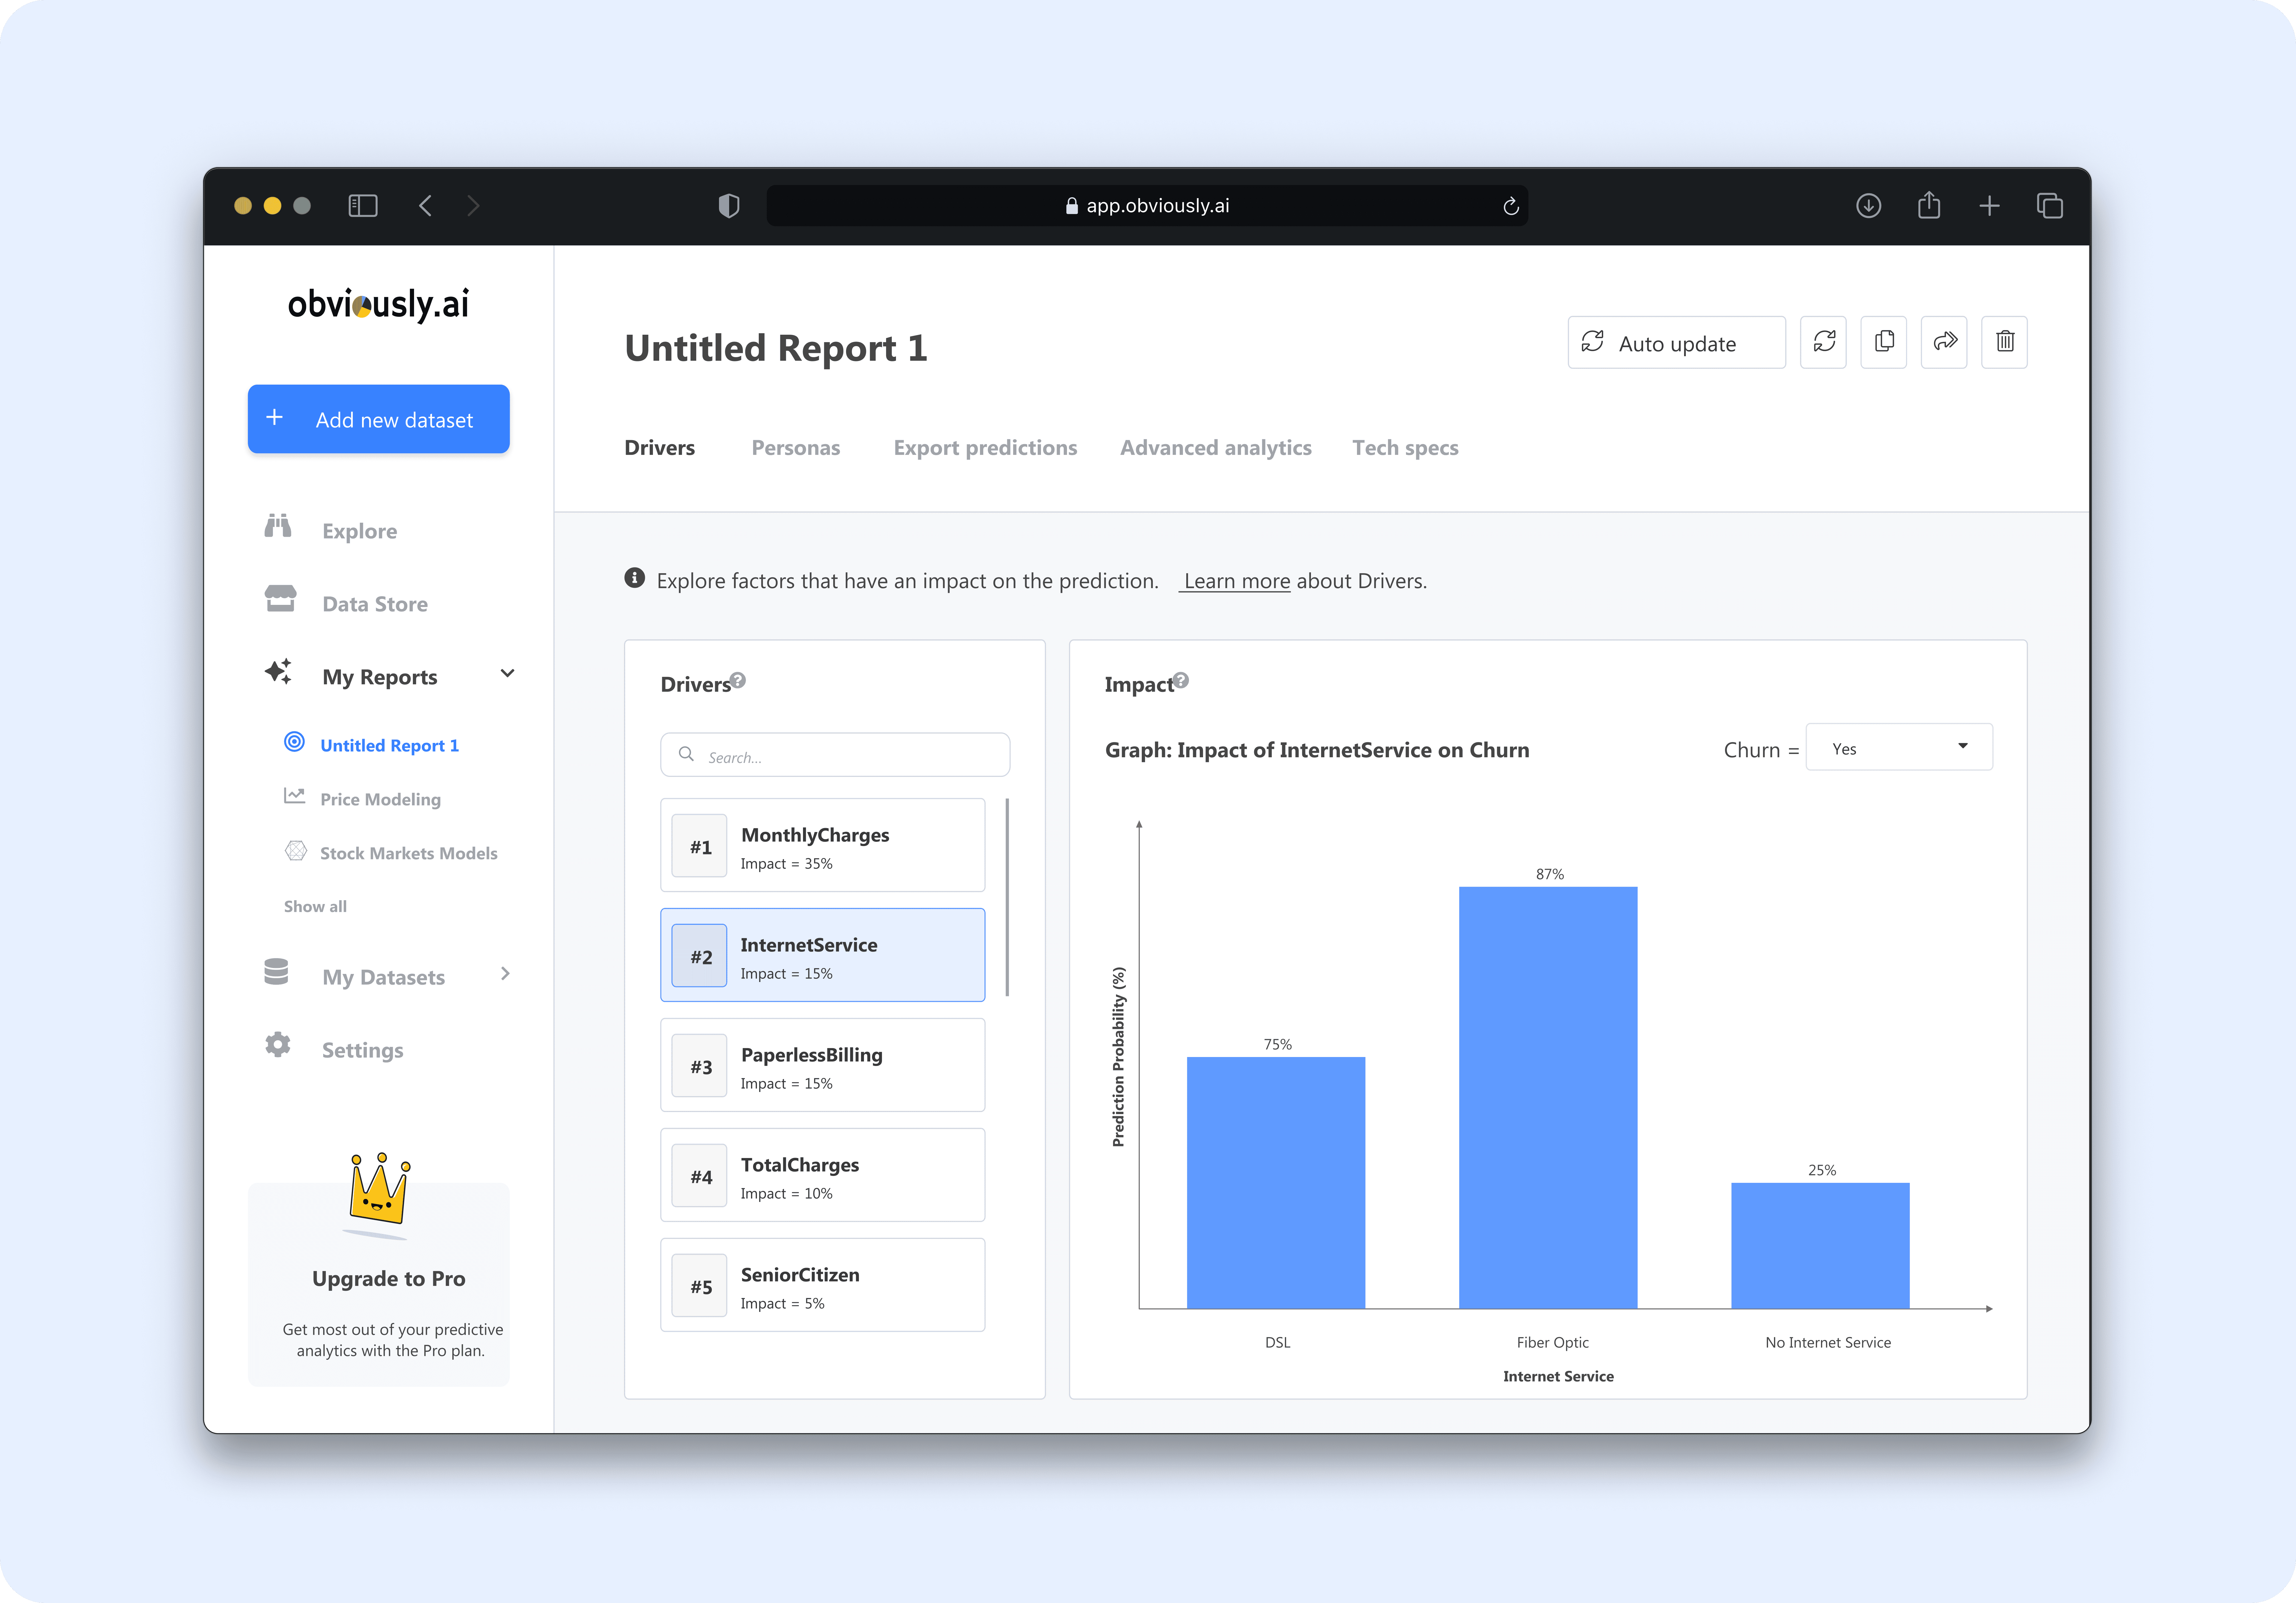Open the Learn more link
2296x1603 pixels.
(x=1236, y=581)
